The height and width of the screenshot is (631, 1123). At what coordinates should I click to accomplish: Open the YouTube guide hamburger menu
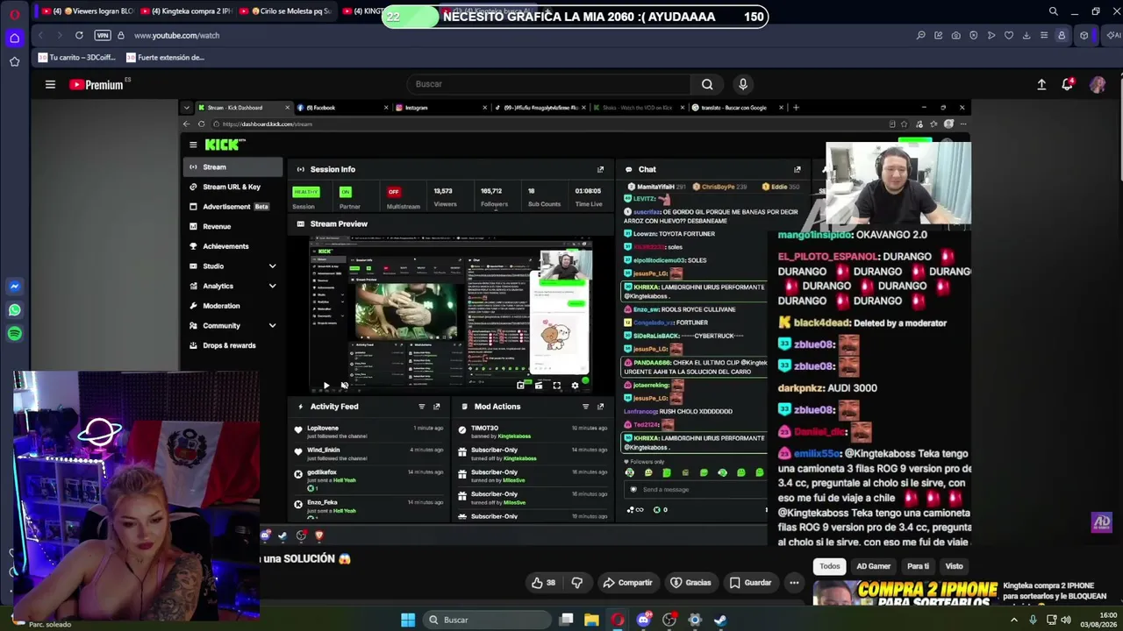(50, 84)
